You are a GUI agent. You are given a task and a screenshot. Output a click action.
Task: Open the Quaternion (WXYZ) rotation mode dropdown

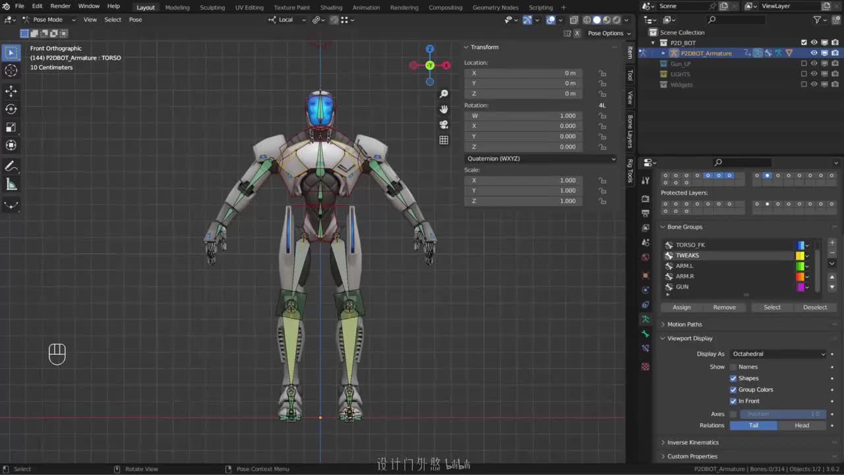click(x=541, y=158)
